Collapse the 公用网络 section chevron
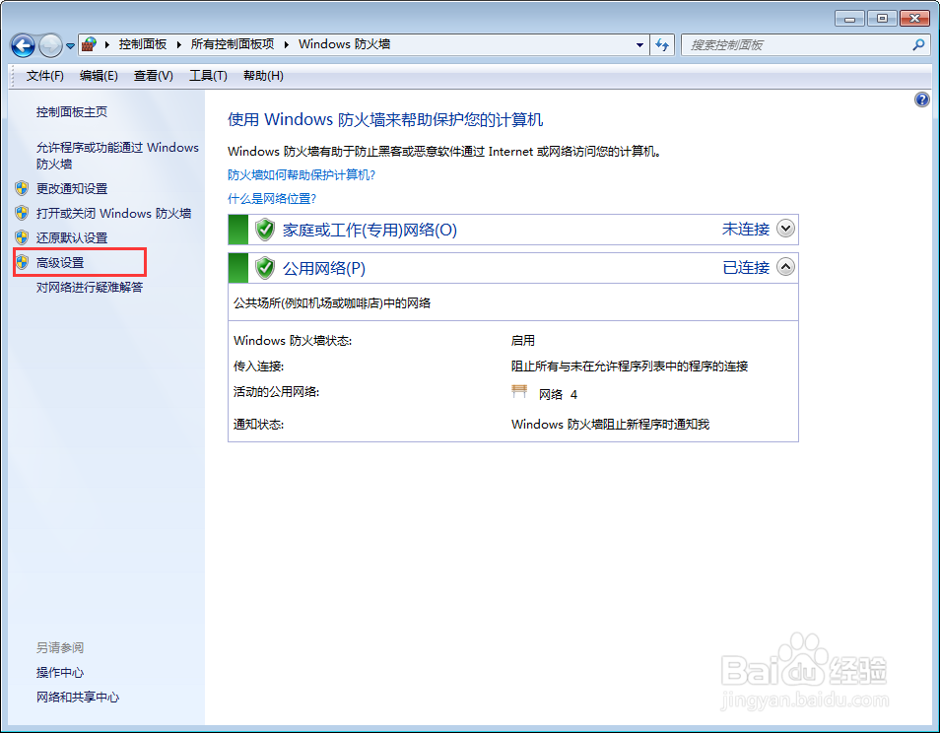The image size is (940, 733). pos(785,267)
